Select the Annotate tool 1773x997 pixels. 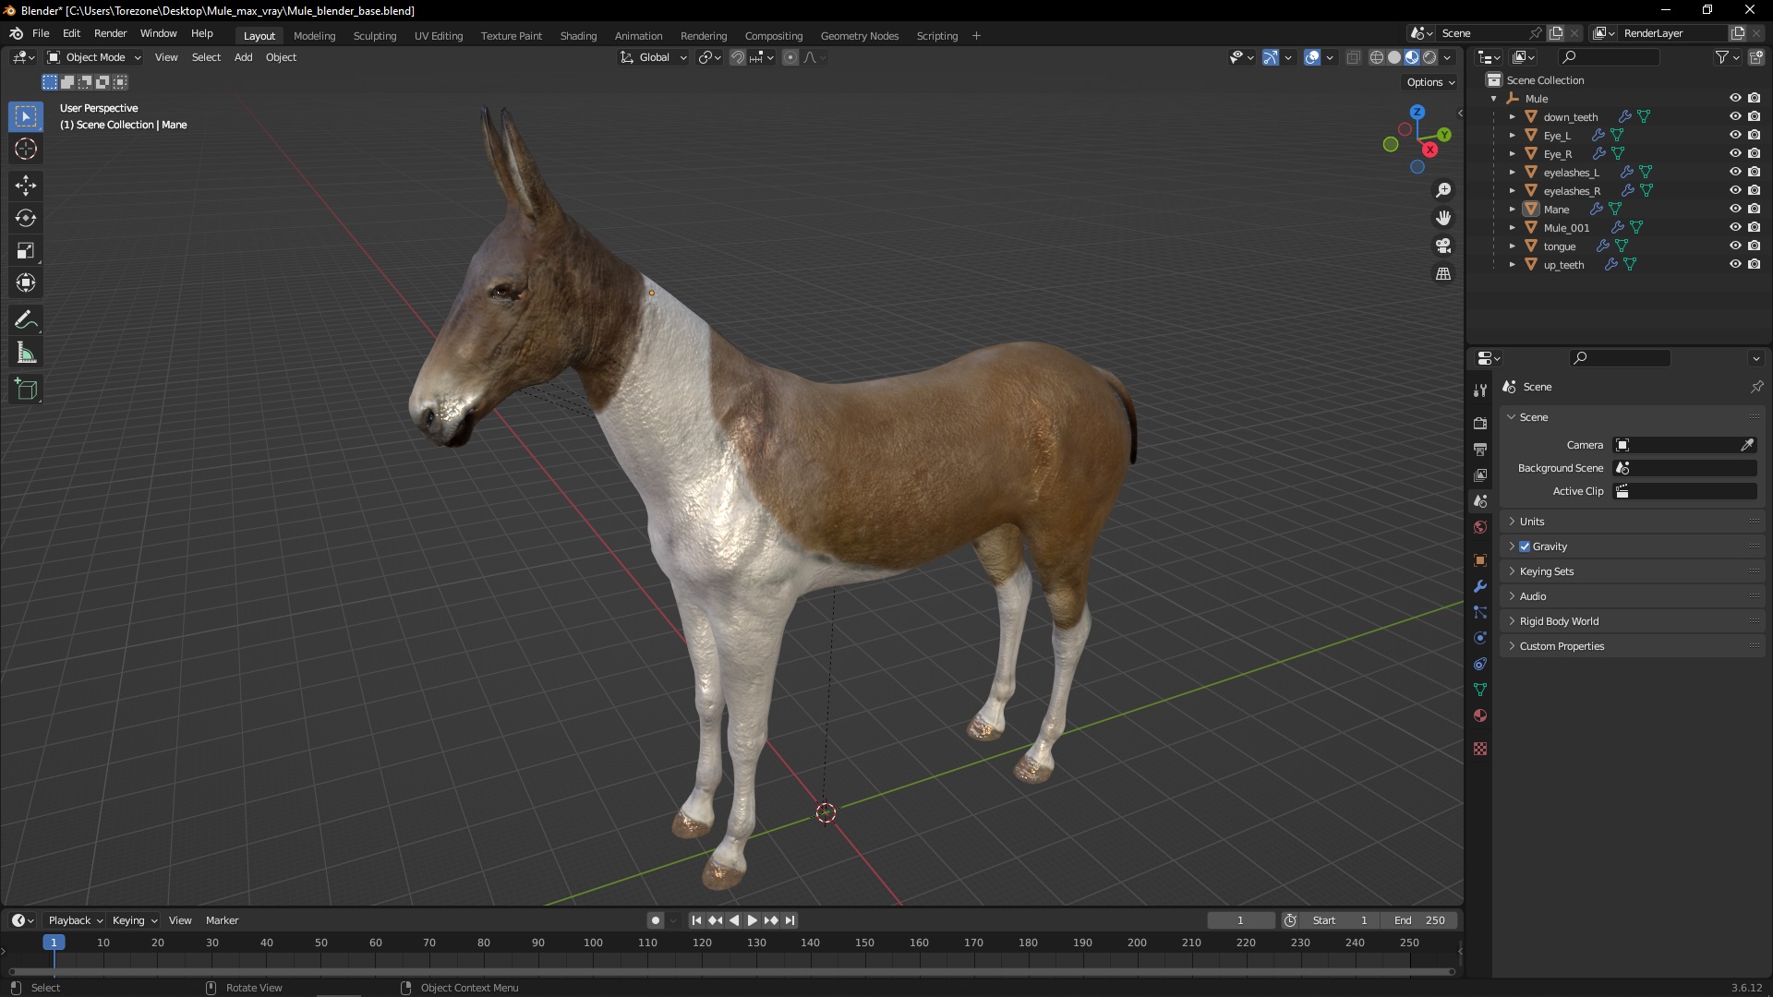(x=26, y=320)
